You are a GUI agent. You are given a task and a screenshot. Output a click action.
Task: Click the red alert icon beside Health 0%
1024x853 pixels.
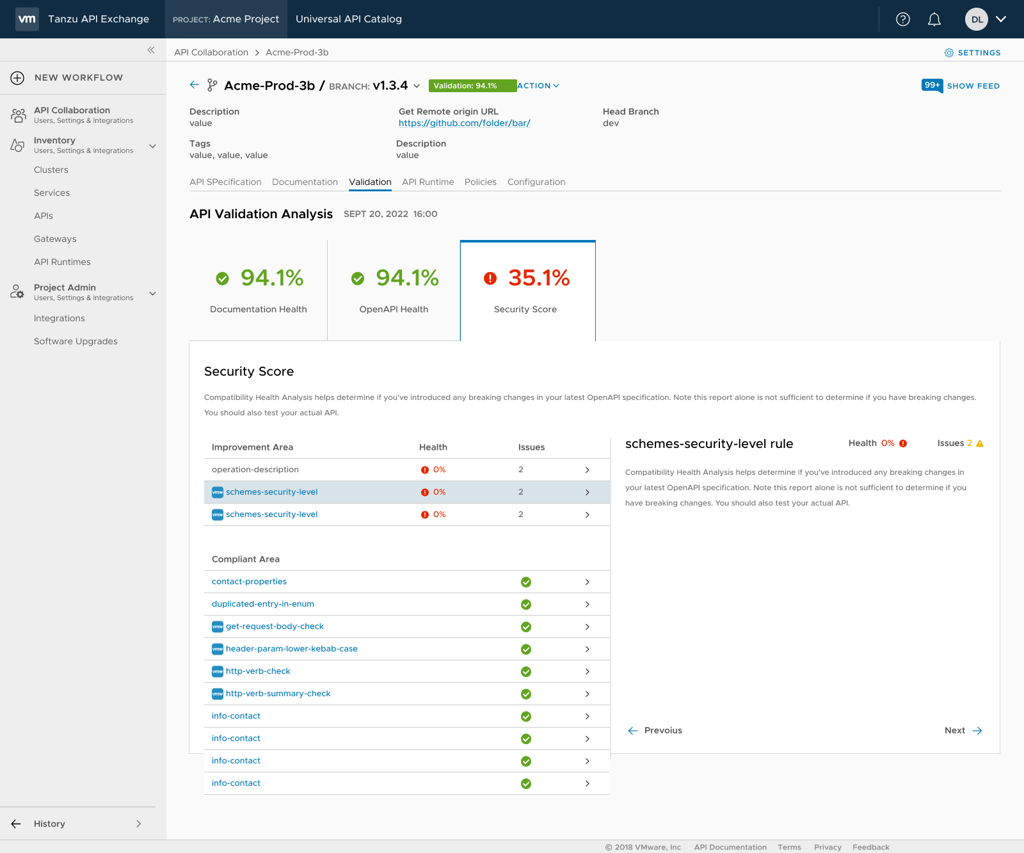(903, 443)
